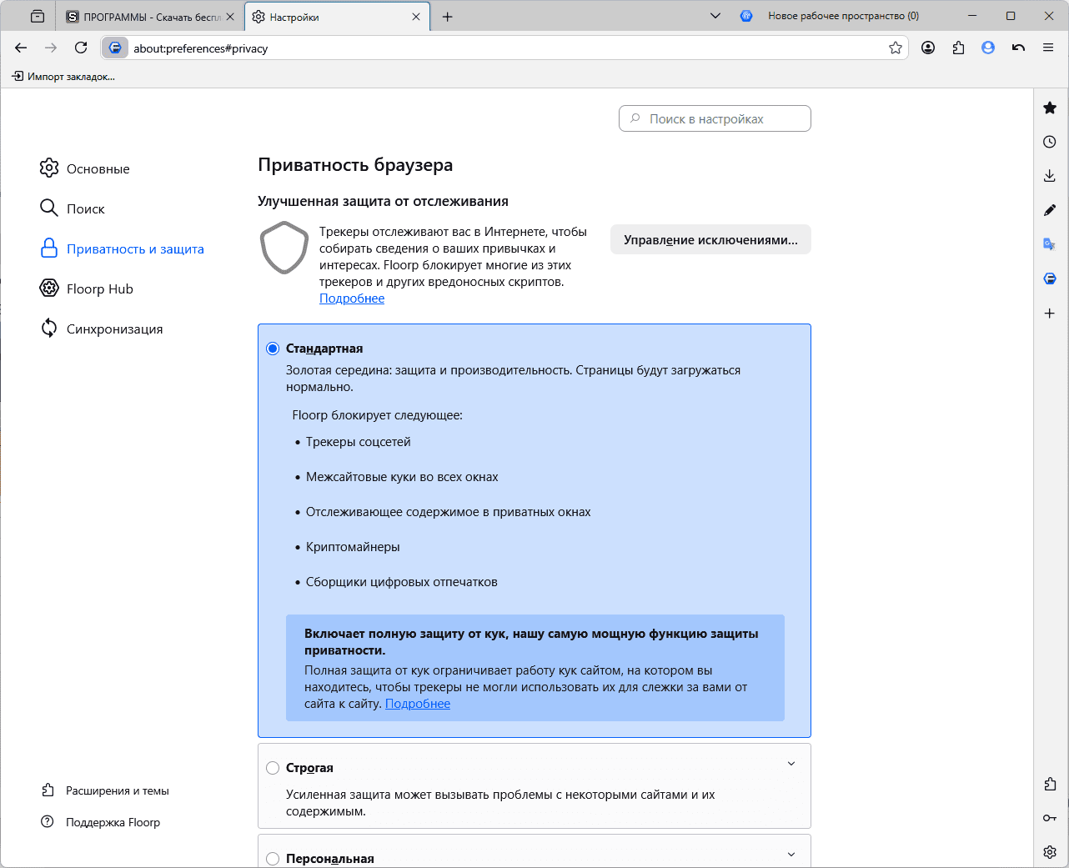Open the Floorp panel icon in the sidebar
Viewport: 1069px width, 868px height.
tap(1050, 278)
